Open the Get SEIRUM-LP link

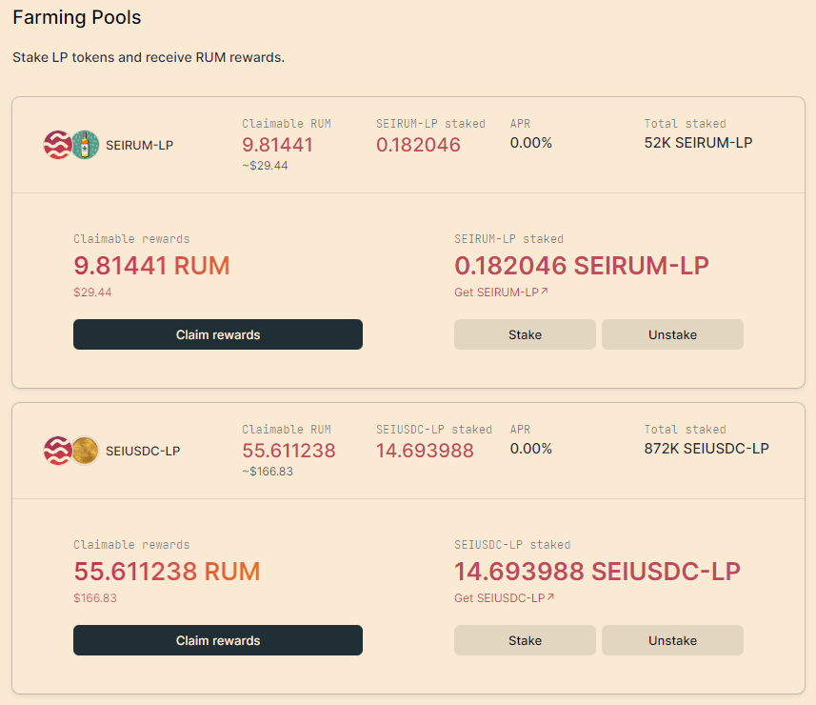click(x=496, y=292)
